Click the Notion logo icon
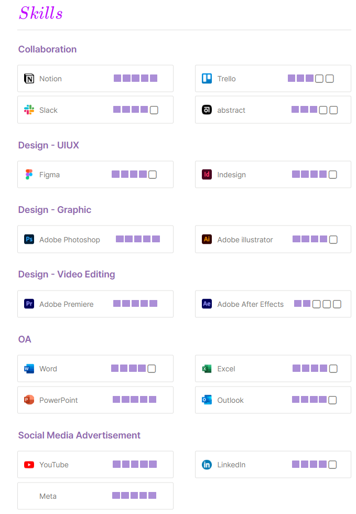The height and width of the screenshot is (514, 356). (29, 79)
